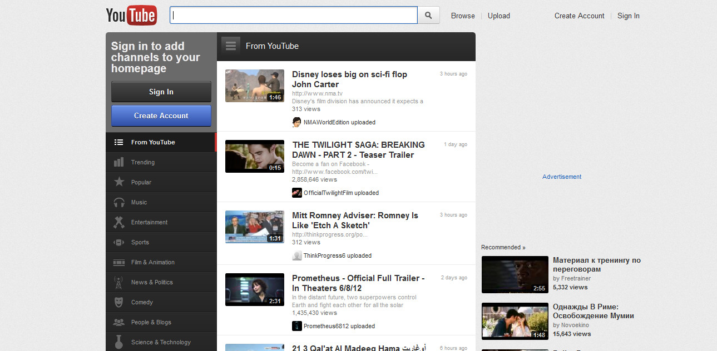Screen dimensions: 717x351
Task: Click the Comedy mask icon
Action: [x=118, y=302]
